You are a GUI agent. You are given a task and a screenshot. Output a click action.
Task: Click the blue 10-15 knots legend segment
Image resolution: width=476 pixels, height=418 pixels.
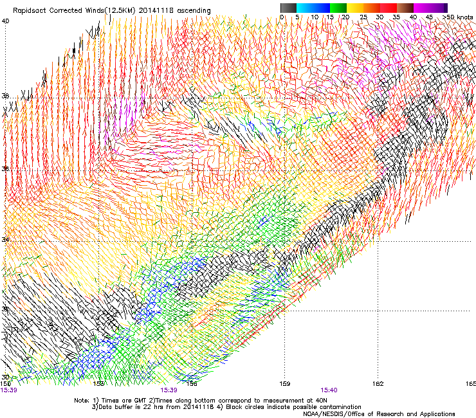[322, 8]
